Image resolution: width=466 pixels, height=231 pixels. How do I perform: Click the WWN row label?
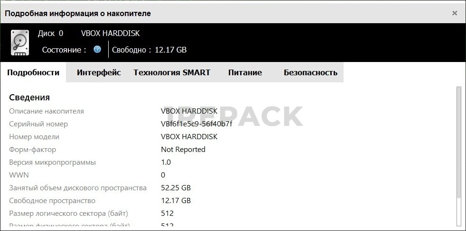19,175
